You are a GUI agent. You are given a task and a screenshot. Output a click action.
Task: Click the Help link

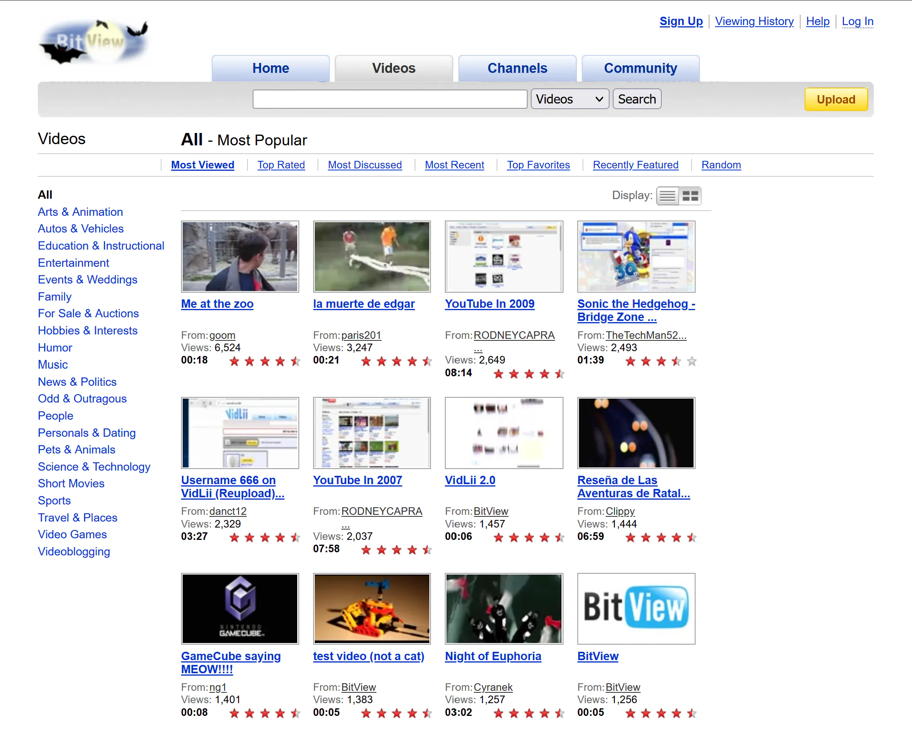tap(818, 21)
